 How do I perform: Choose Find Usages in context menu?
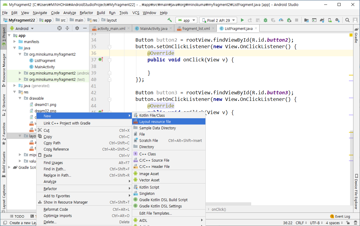84,163
